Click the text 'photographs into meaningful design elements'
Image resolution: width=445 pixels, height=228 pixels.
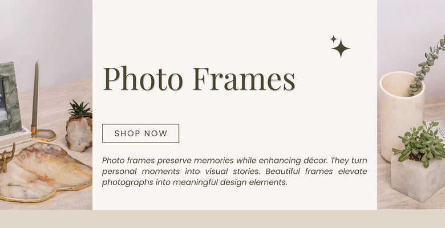[x=194, y=182]
